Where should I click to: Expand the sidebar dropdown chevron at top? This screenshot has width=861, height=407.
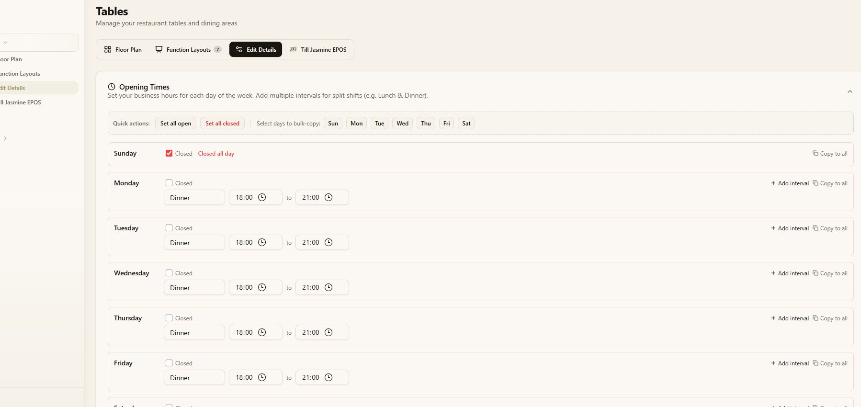tap(5, 43)
